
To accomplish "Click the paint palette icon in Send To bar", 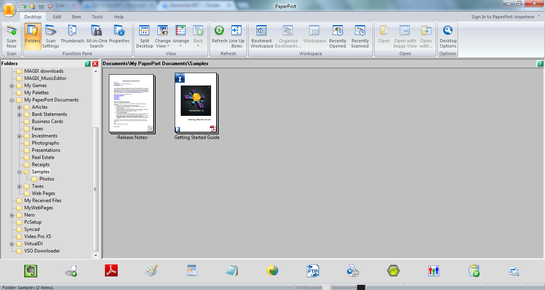I will coord(151,271).
